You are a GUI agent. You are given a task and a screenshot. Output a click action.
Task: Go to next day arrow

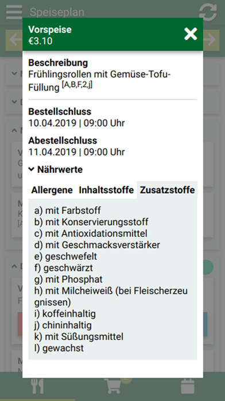coord(210,40)
